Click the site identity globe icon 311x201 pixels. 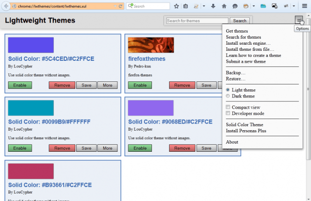pyautogui.click(x=14, y=6)
